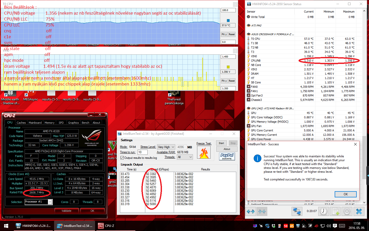This screenshot has height=231, width=369.
Task: Click the clock icon in HWiNFO toolbar
Action: tap(324, 211)
